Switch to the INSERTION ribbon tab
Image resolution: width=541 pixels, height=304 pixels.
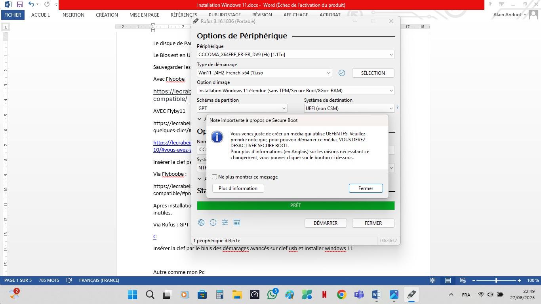pyautogui.click(x=73, y=15)
